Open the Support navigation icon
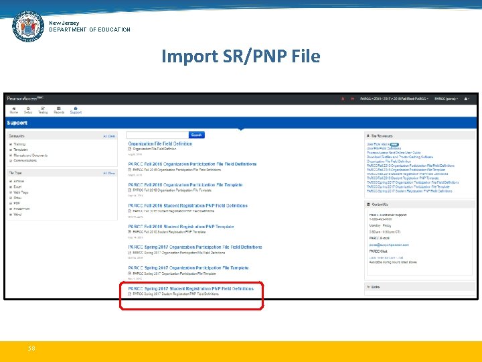The width and height of the screenshot is (482, 362). [x=76, y=110]
